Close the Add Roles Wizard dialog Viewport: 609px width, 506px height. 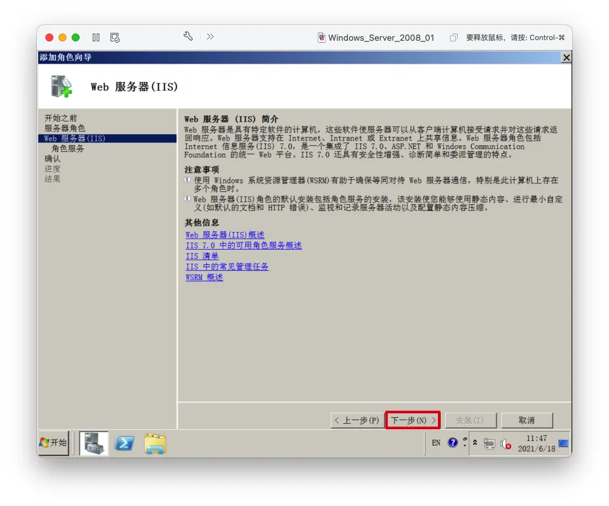(566, 57)
